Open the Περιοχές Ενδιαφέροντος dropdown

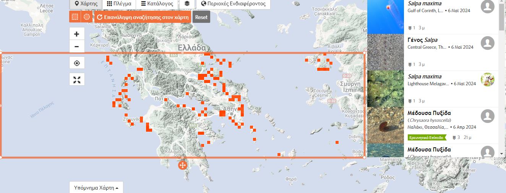tap(233, 4)
